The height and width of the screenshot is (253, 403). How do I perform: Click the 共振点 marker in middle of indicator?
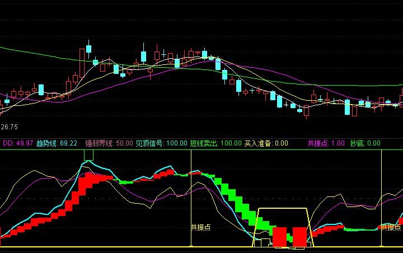[201, 227]
